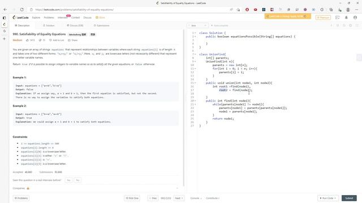
Task: Open the Java language dropdown
Action: click(x=197, y=25)
